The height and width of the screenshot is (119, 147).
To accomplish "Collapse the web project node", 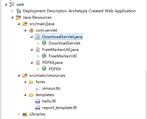I will pos(6,5).
